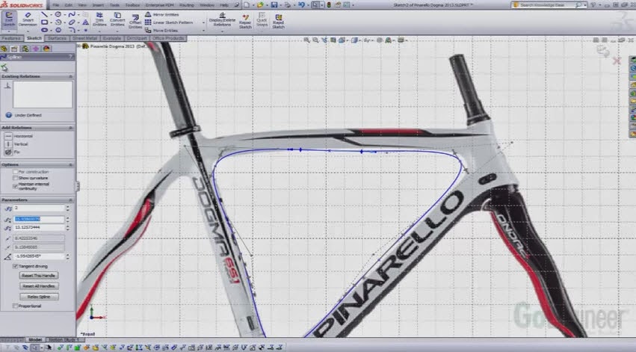Click the Undo icon

click(x=301, y=5)
